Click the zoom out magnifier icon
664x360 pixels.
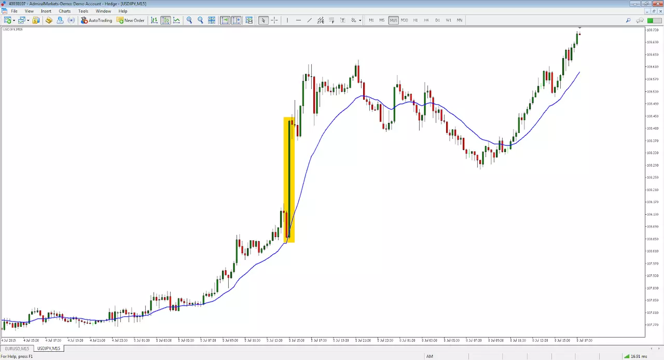(x=201, y=20)
